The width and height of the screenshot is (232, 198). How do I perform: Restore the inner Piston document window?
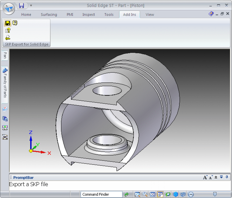pos(222,14)
